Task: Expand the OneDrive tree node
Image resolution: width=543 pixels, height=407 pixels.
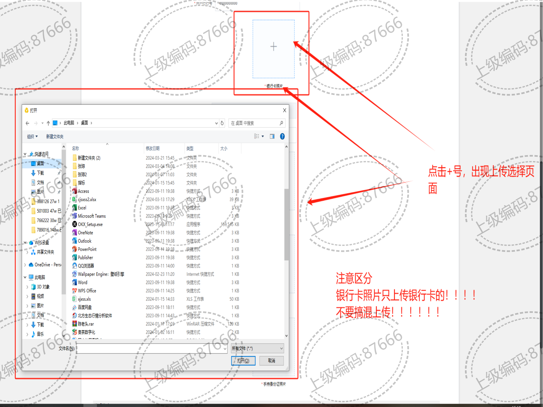Action: [x=25, y=265]
